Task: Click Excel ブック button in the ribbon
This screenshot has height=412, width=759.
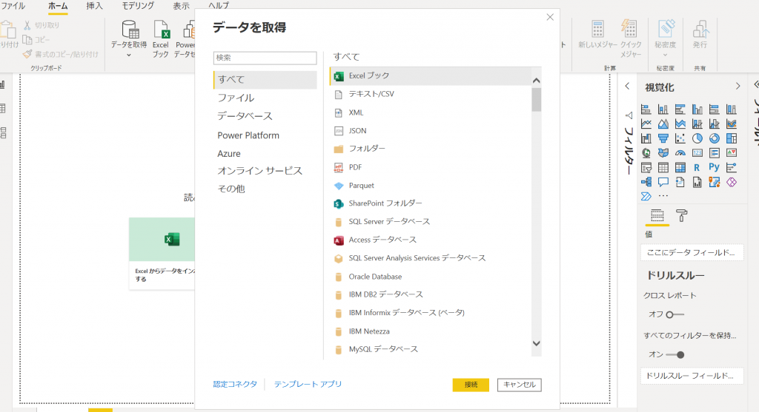Action: pyautogui.click(x=161, y=40)
